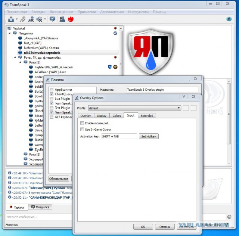Toggle the mute speakers toolbar icon
Image resolution: width=239 pixels, height=236 pixels.
[39, 19]
